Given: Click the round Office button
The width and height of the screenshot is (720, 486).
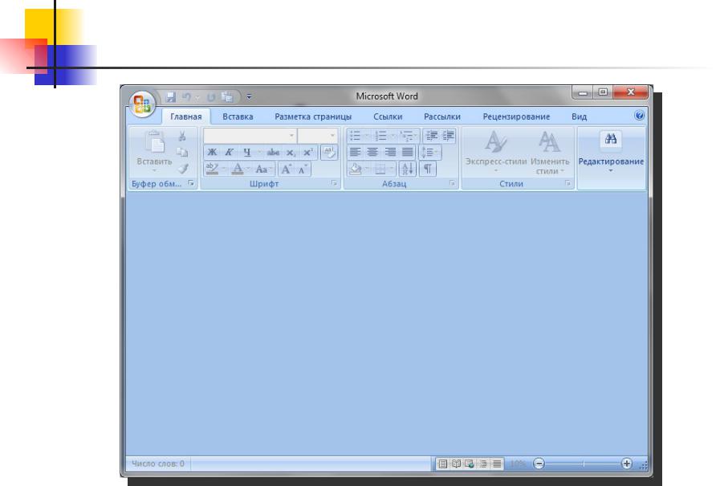Looking at the screenshot, I should click(x=142, y=104).
